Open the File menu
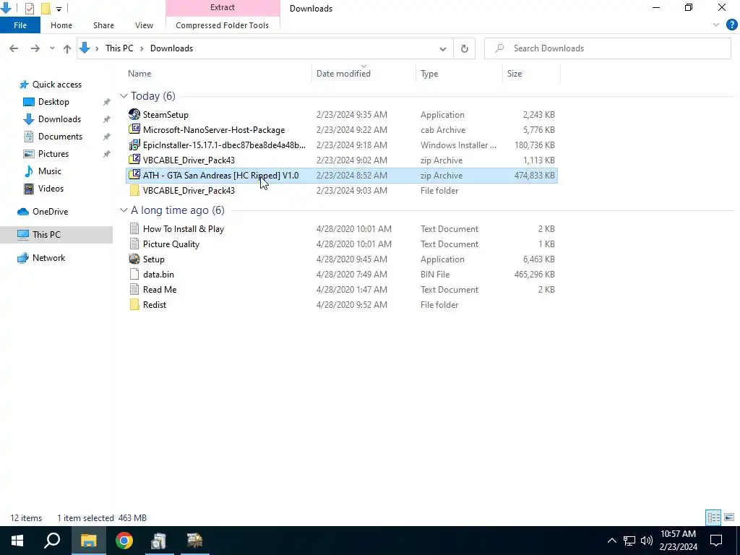The width and height of the screenshot is (740, 555). click(x=20, y=25)
